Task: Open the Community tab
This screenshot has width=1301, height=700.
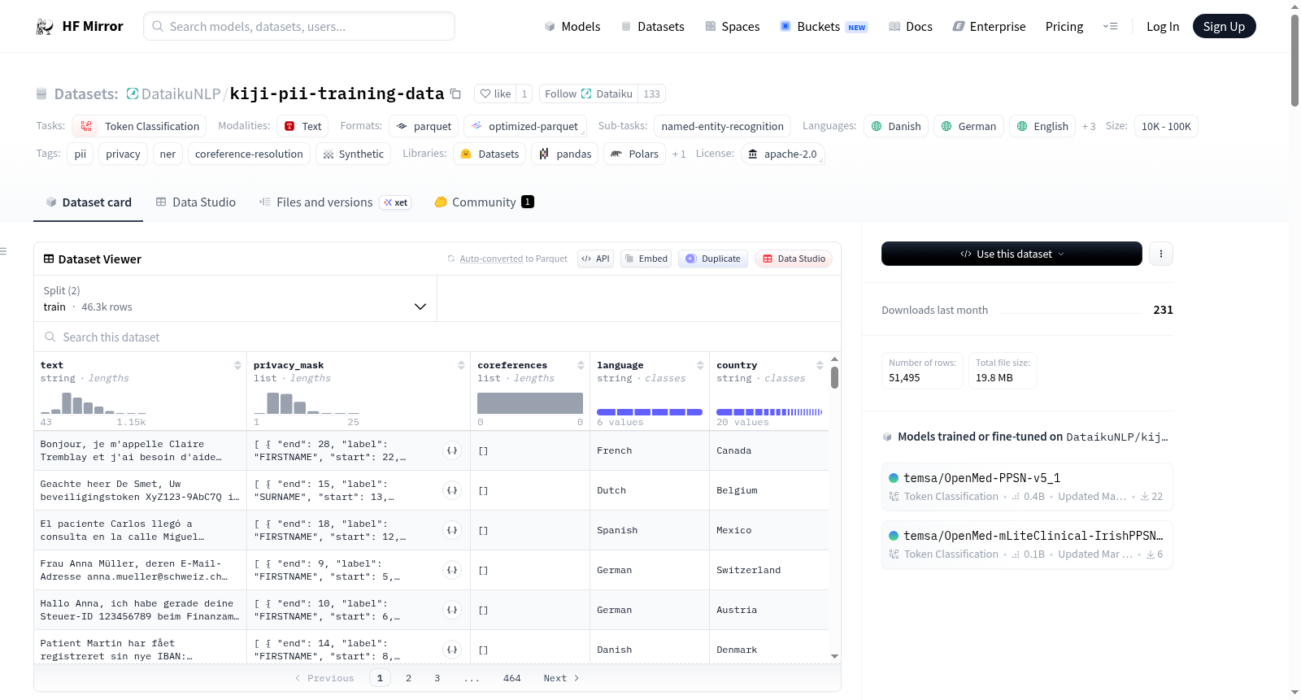Action: tap(484, 202)
